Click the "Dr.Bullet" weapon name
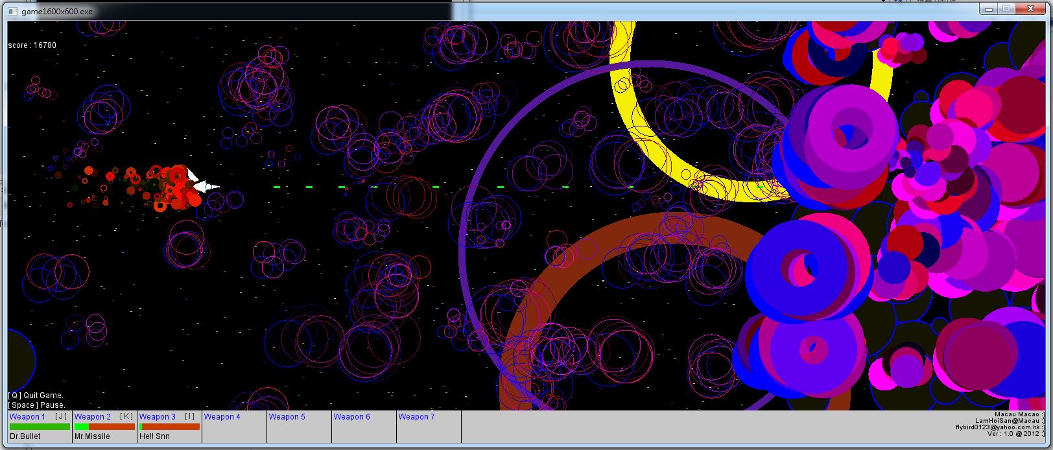The image size is (1053, 450). point(25,436)
